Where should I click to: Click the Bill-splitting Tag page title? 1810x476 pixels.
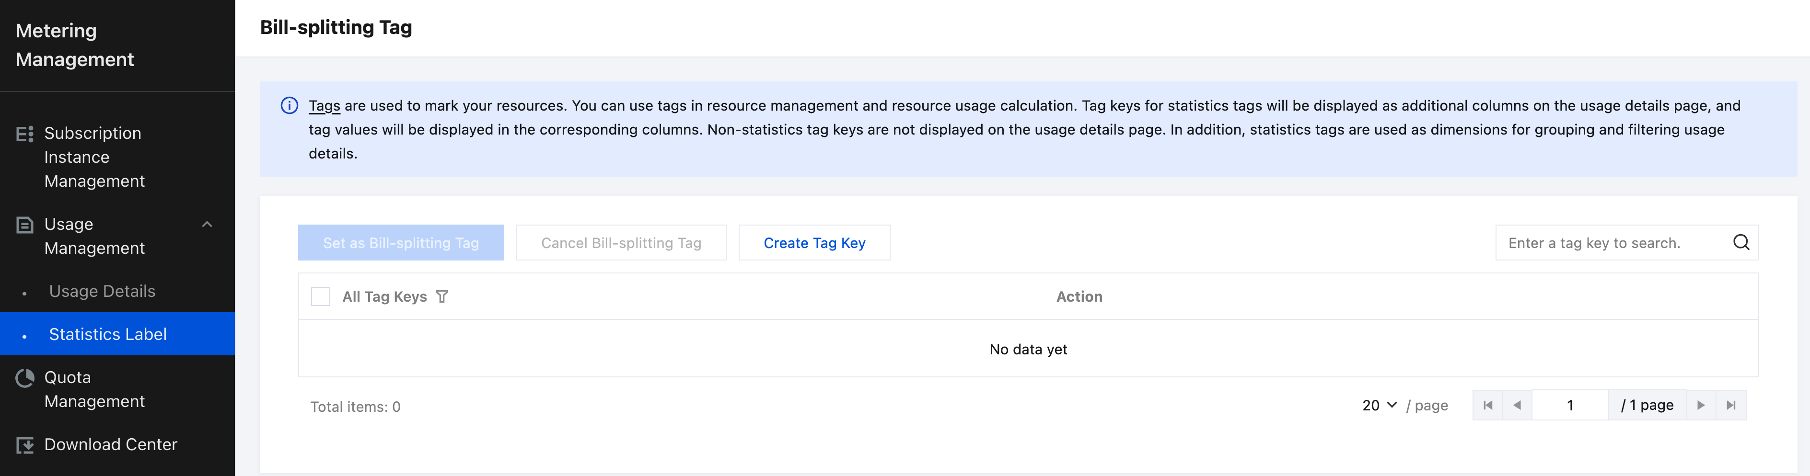click(336, 27)
